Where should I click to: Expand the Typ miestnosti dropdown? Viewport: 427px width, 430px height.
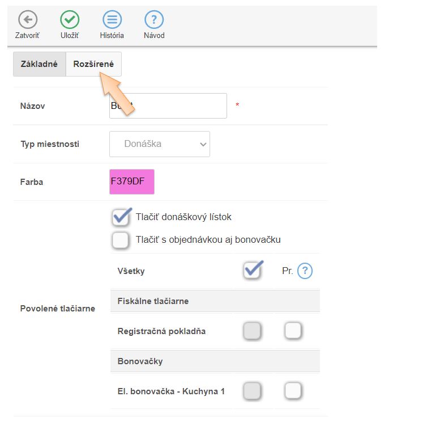160,144
